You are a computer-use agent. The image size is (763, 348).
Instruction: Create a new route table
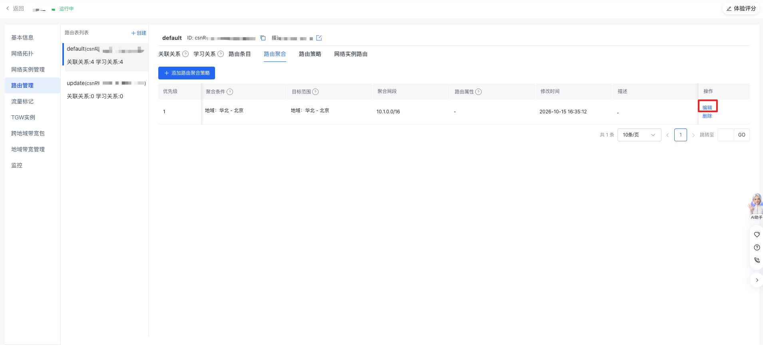pos(139,33)
